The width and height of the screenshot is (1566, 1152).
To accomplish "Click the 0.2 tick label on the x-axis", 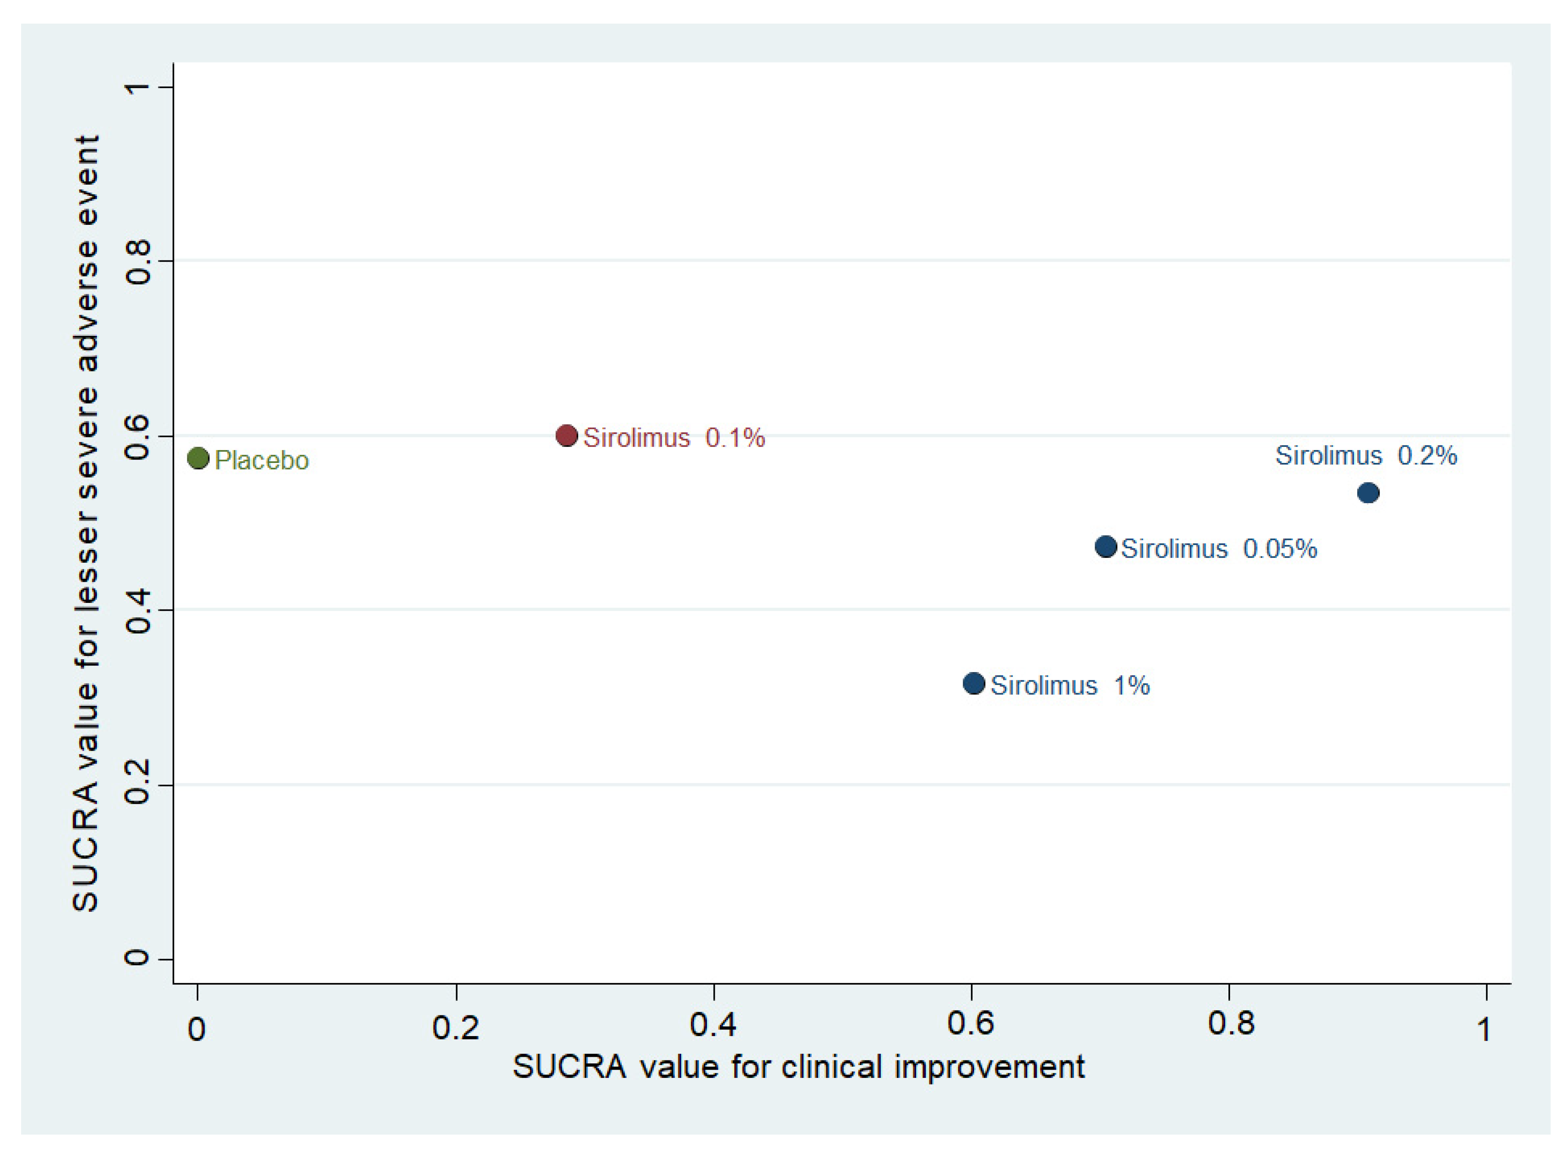I will (456, 1027).
